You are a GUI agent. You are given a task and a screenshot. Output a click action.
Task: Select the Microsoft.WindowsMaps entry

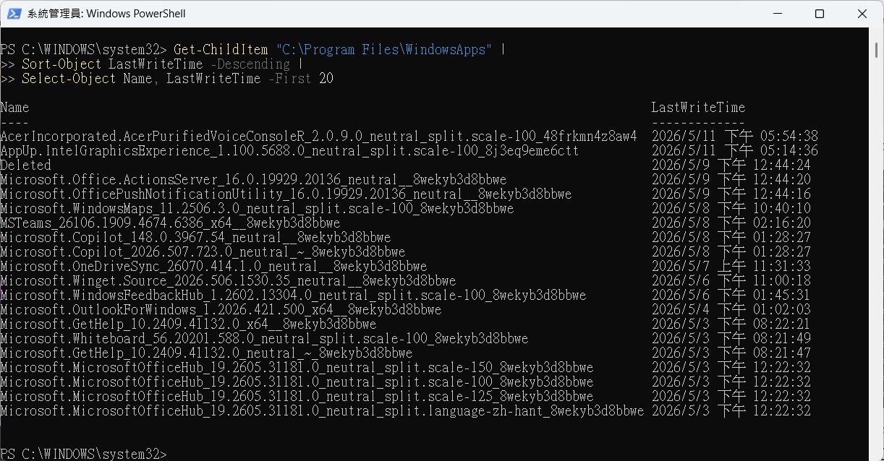257,208
